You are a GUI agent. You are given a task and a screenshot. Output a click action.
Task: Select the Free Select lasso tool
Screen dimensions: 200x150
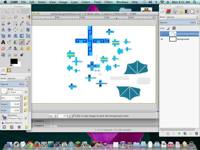[x=15, y=17]
